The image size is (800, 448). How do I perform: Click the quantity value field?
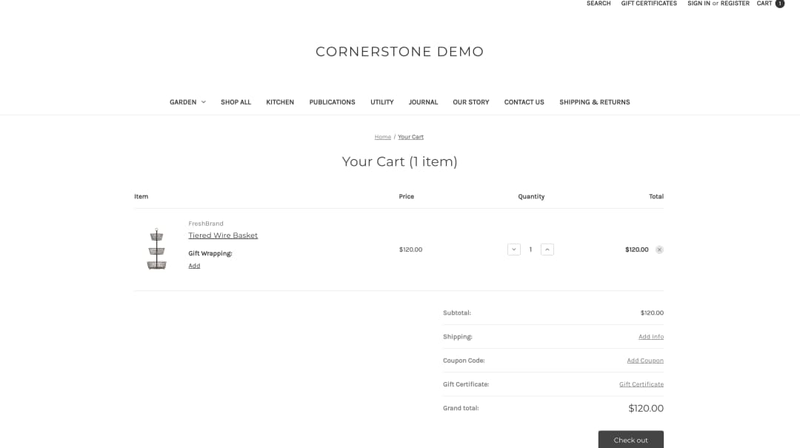coord(530,250)
